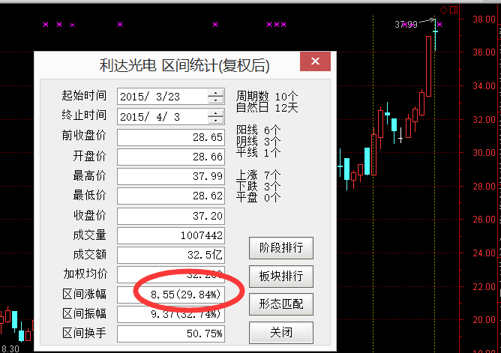The width and height of the screenshot is (501, 353).
Task: Select the 收盘价 value 37.20
Action: coord(171,215)
